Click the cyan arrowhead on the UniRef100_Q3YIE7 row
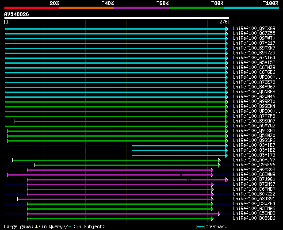Viewport: 283px width, 230px height. pos(227,146)
